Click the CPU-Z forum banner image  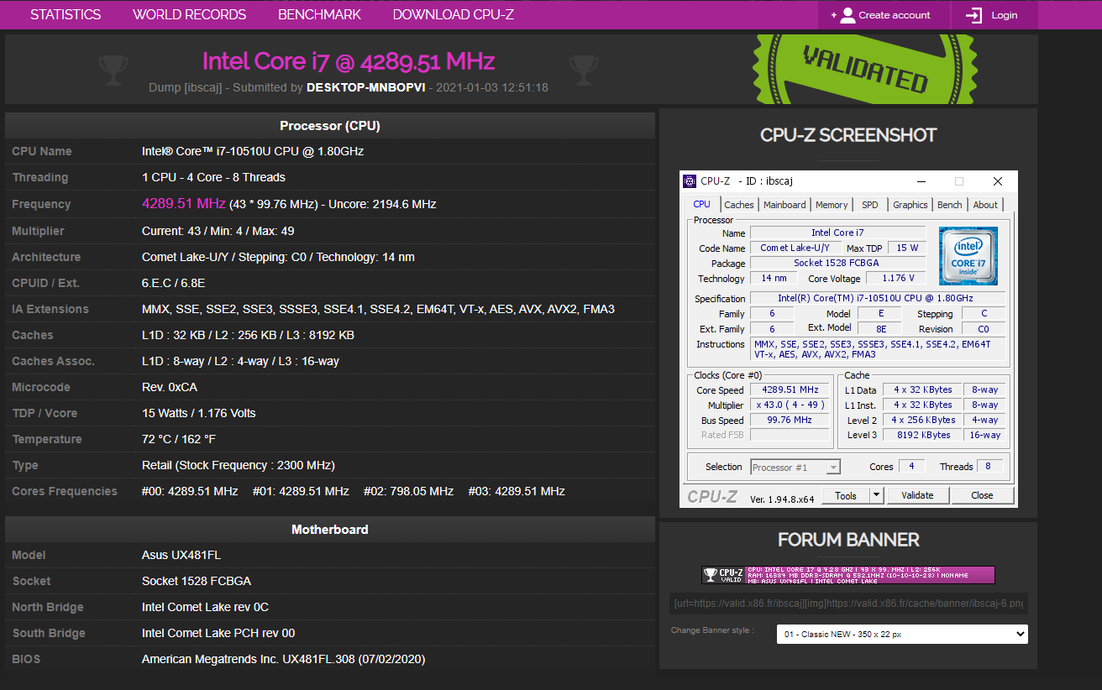(848, 575)
